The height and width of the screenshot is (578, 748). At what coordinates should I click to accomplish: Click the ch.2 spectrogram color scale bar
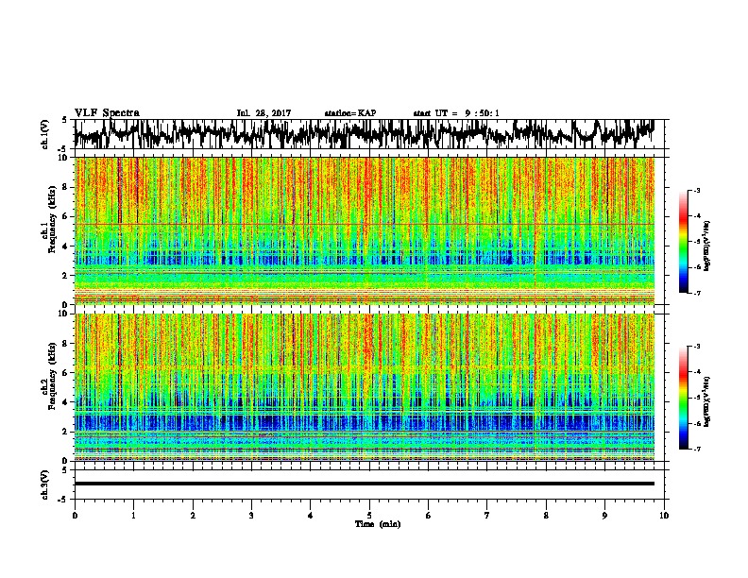683,398
